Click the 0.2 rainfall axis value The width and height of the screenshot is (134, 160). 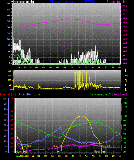12,143
